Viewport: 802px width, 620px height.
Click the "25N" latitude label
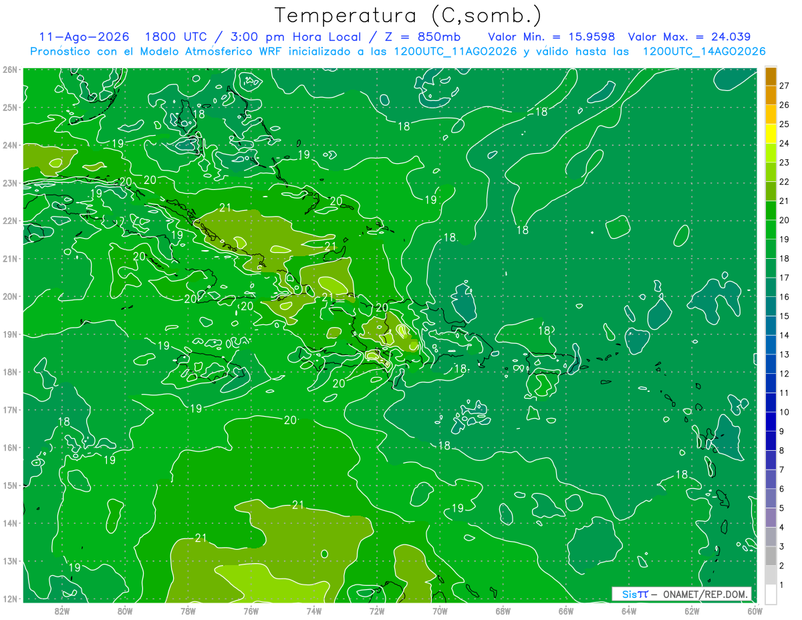click(11, 107)
